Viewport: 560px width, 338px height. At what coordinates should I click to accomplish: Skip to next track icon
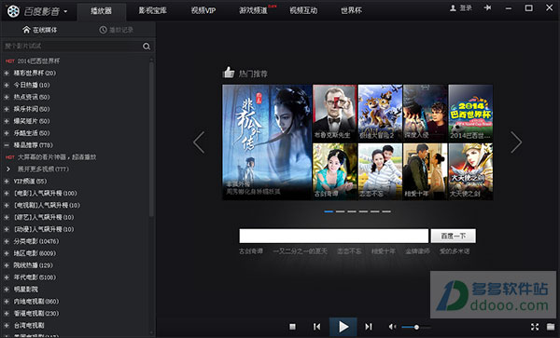(x=369, y=327)
